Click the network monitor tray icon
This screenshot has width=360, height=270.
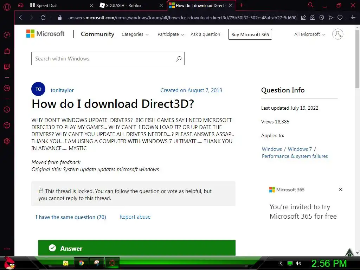tap(290, 263)
